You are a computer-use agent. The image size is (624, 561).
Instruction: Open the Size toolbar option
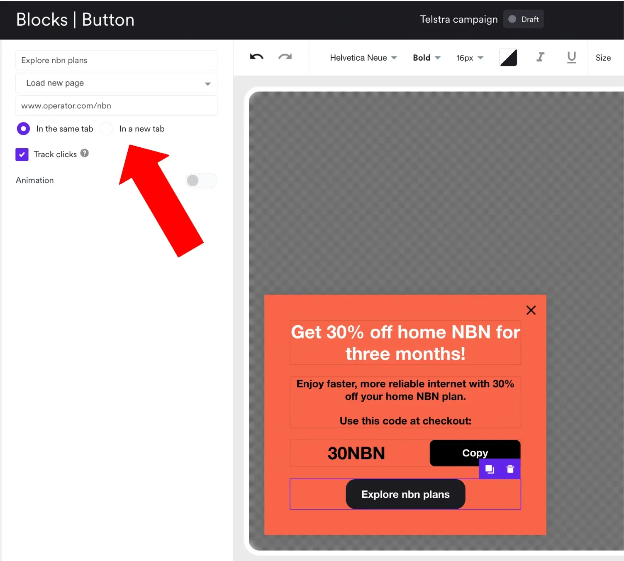coord(603,58)
